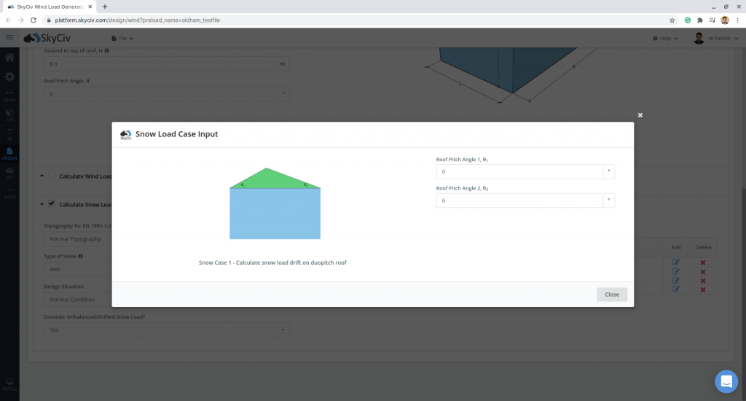Click the first row's red delete X
The height and width of the screenshot is (401, 746).
[x=703, y=262]
